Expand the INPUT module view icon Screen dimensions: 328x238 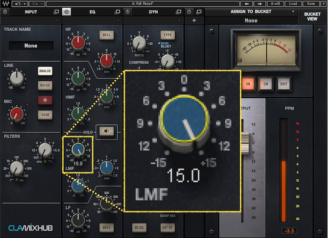(x=56, y=12)
